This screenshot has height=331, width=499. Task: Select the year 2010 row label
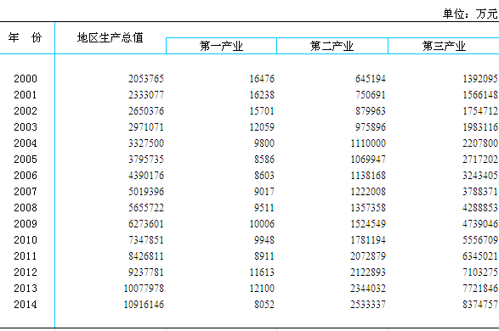point(26,240)
